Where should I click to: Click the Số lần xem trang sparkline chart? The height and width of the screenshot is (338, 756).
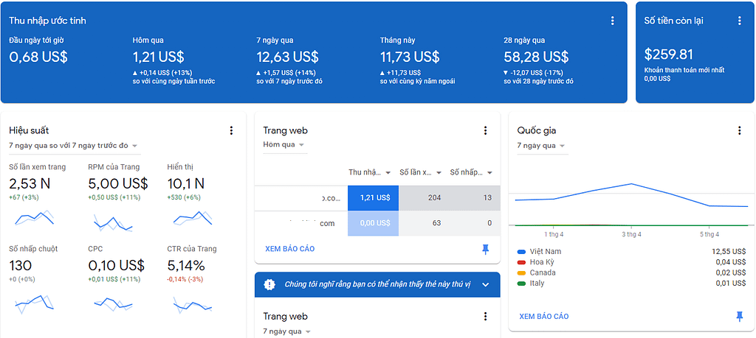[x=34, y=219]
